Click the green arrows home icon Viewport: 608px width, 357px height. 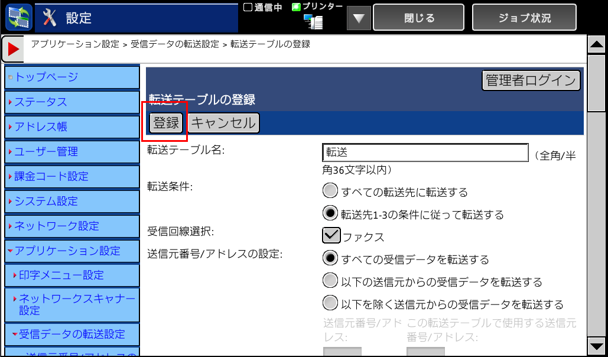pos(18,18)
